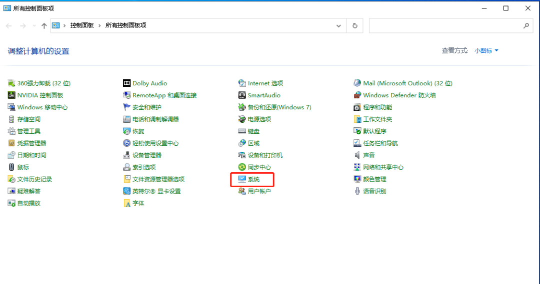Open the Dolby Audio icon

tap(126, 83)
